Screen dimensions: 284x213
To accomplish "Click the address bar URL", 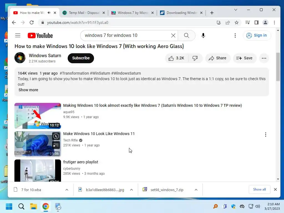I will (78, 22).
